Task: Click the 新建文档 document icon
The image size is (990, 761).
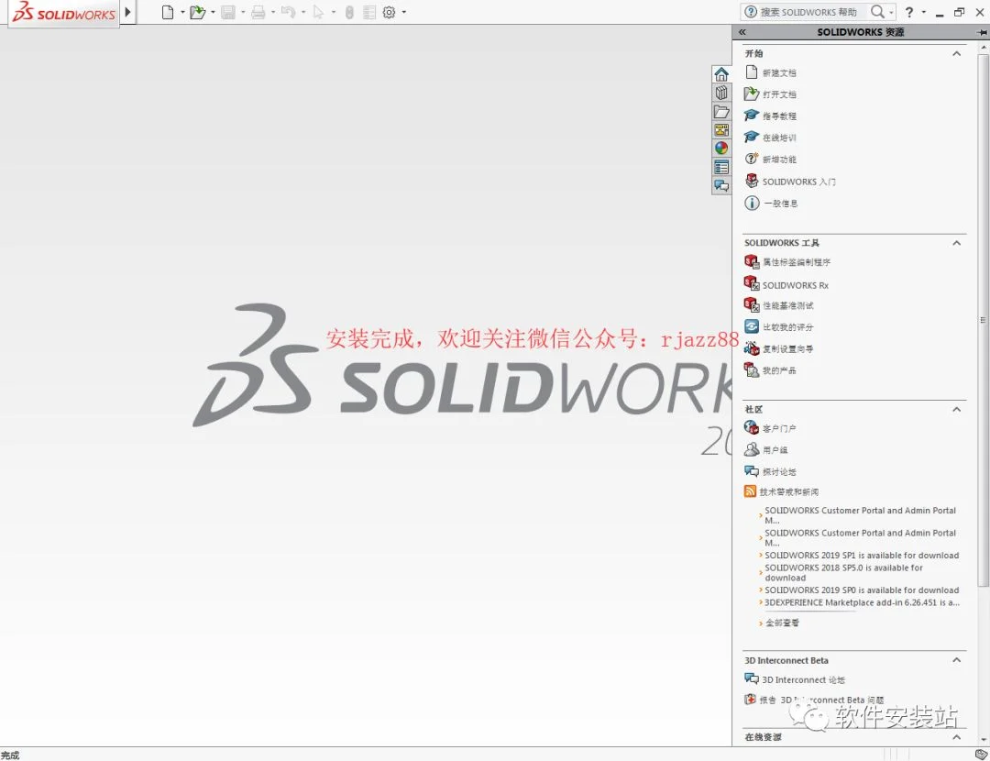Action: [752, 72]
